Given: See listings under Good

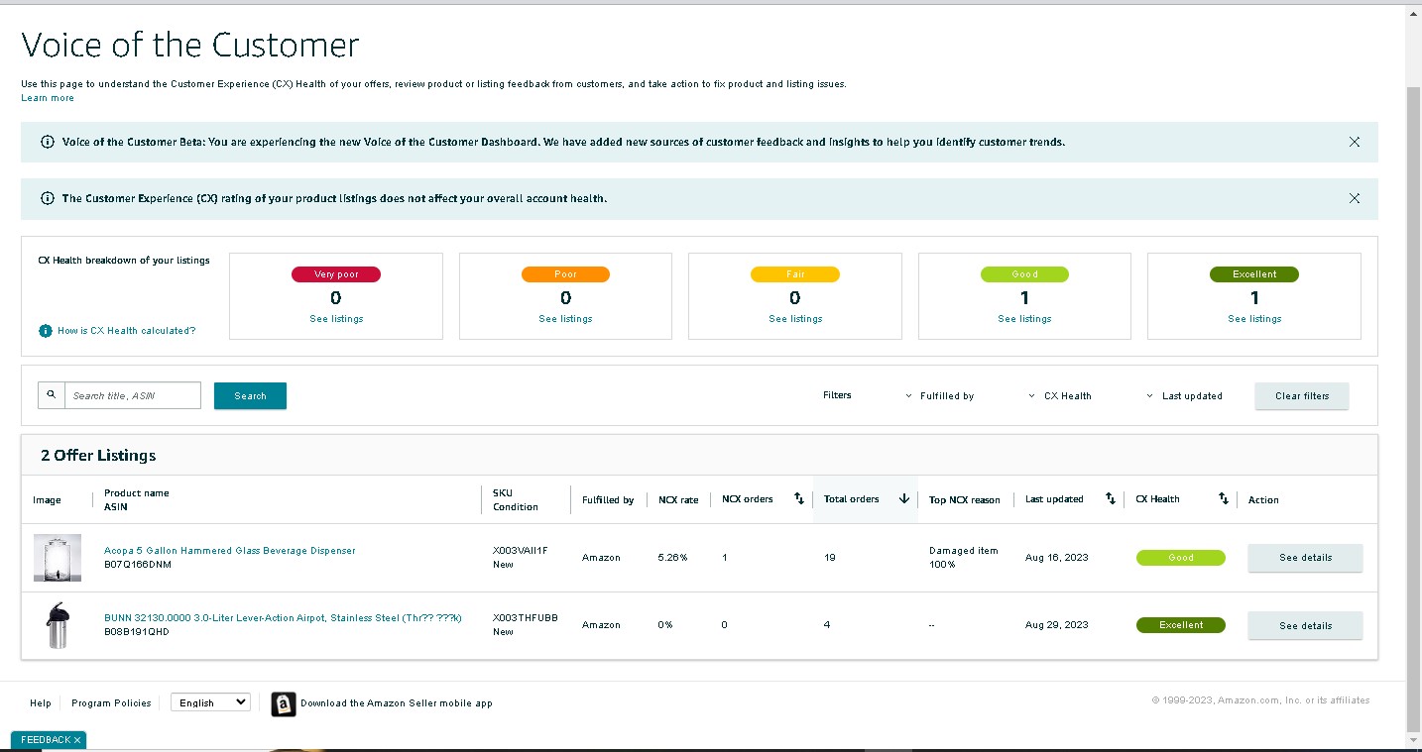Looking at the screenshot, I should click(1024, 319).
